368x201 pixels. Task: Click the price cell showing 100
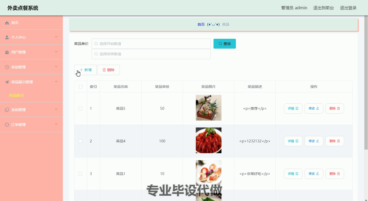point(162,141)
